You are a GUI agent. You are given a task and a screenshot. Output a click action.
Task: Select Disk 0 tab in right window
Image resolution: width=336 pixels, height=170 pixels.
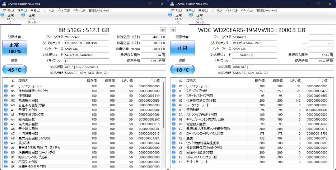tap(199, 19)
